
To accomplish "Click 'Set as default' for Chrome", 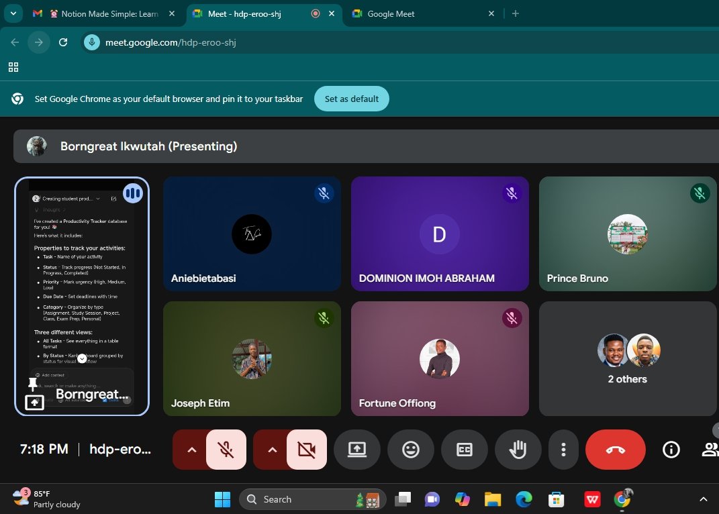I will pyautogui.click(x=351, y=99).
